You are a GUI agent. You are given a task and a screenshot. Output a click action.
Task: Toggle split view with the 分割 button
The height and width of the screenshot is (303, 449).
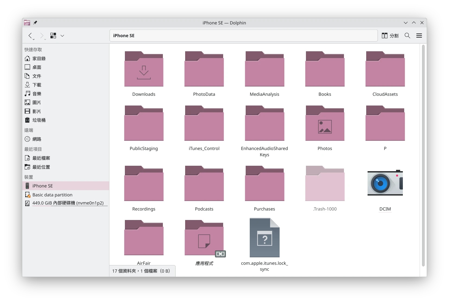pyautogui.click(x=390, y=36)
